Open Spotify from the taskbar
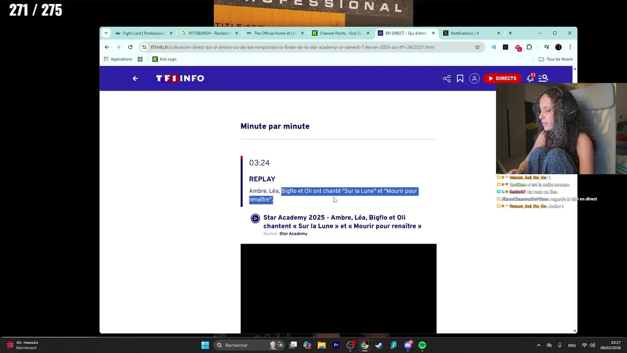 point(422,345)
